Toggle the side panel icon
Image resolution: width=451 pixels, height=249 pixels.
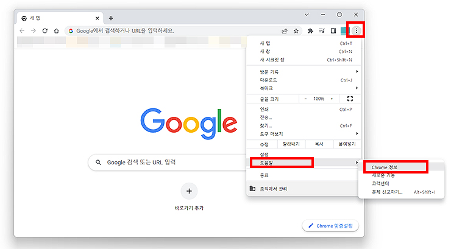333,30
